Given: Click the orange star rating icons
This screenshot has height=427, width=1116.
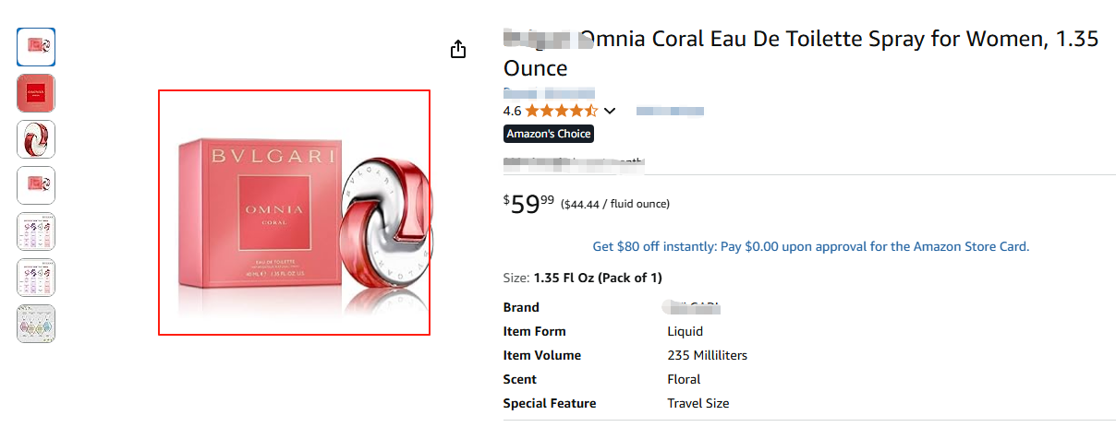Looking at the screenshot, I should point(562,112).
